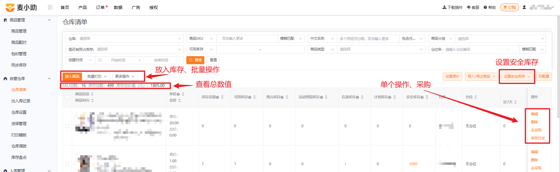Viewport: 560px width, 172px height.
Task: Sort by 商品SKU column header
Action: click(x=92, y=100)
